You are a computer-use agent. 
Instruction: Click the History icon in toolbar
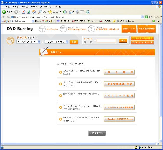pos(65,12)
